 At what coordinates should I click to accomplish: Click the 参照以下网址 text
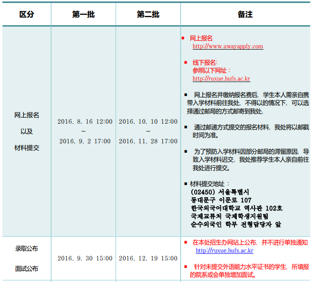point(211,70)
